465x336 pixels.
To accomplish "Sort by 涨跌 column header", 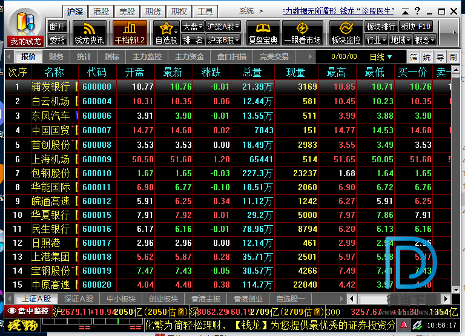I will tap(211, 72).
